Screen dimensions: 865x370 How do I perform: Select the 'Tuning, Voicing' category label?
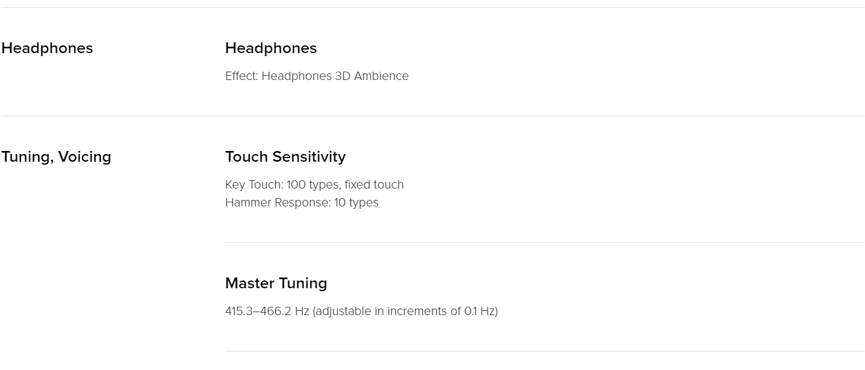click(x=56, y=157)
